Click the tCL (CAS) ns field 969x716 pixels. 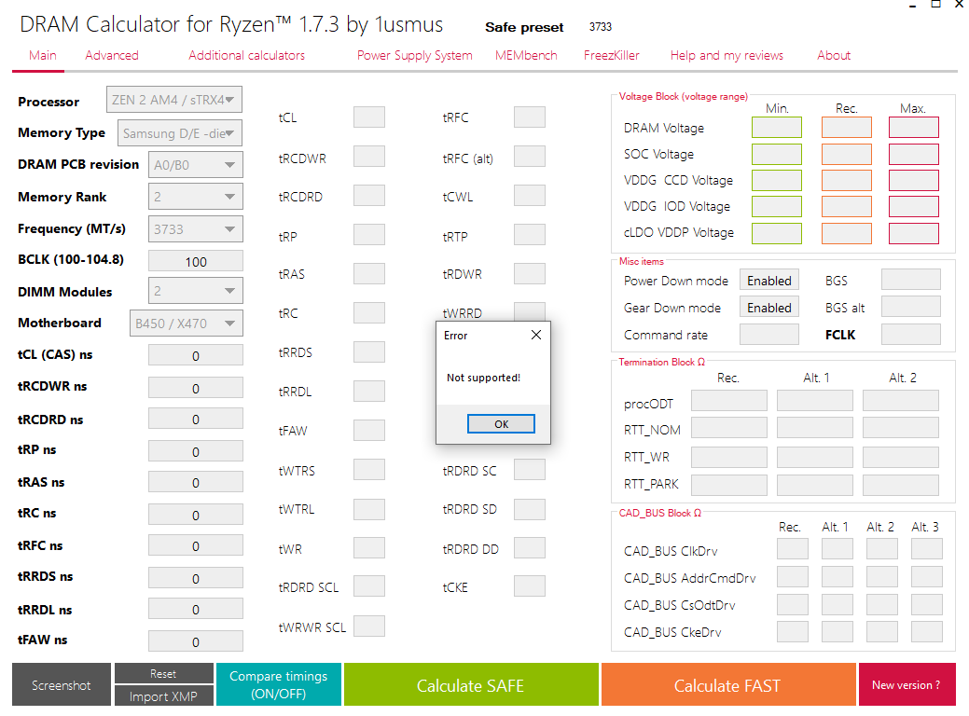(x=195, y=356)
